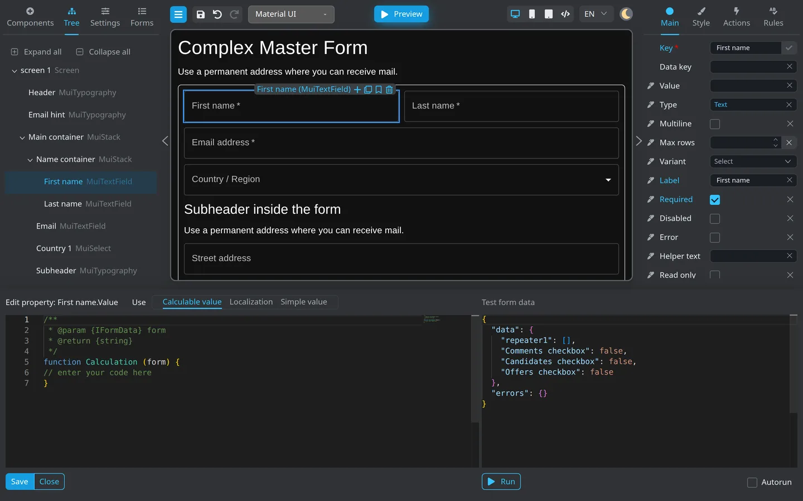This screenshot has width=803, height=501.
Task: Switch to desktop view mode
Action: (515, 14)
